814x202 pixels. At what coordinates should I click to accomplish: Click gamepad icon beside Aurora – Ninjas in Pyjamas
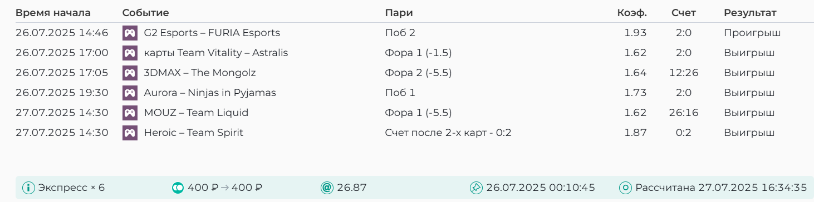click(130, 93)
